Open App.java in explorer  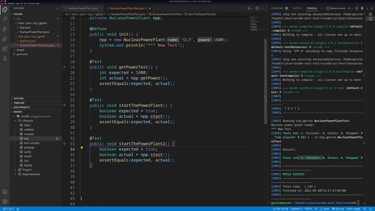pos(25,28)
